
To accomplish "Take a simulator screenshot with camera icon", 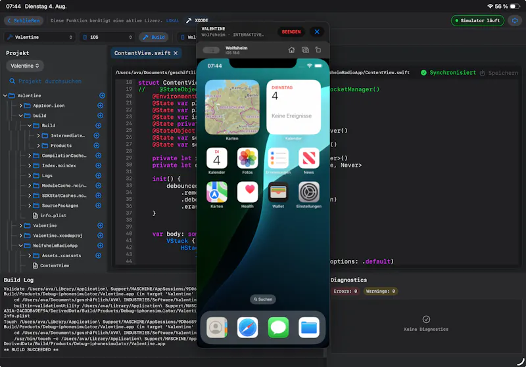I will click(305, 50).
